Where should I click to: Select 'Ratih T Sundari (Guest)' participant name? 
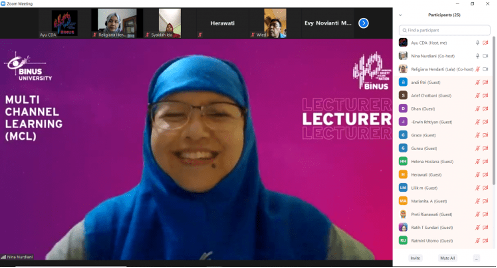432,227
